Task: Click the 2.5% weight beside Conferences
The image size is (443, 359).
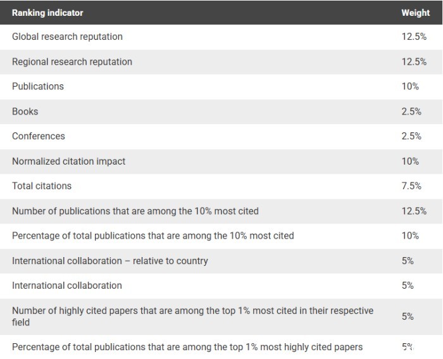Action: click(x=411, y=136)
